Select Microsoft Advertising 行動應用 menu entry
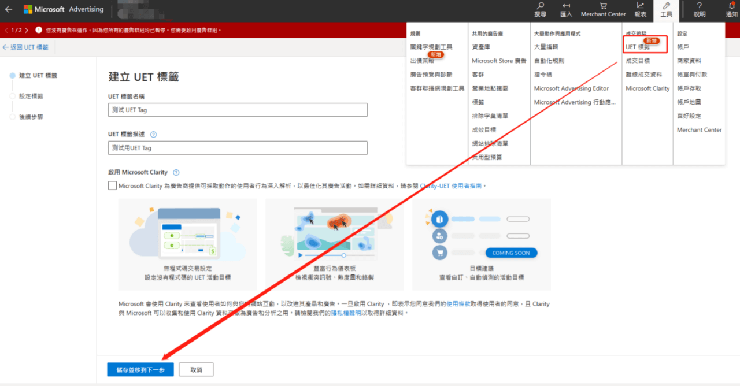Screen dimensions: 740x386 575,102
